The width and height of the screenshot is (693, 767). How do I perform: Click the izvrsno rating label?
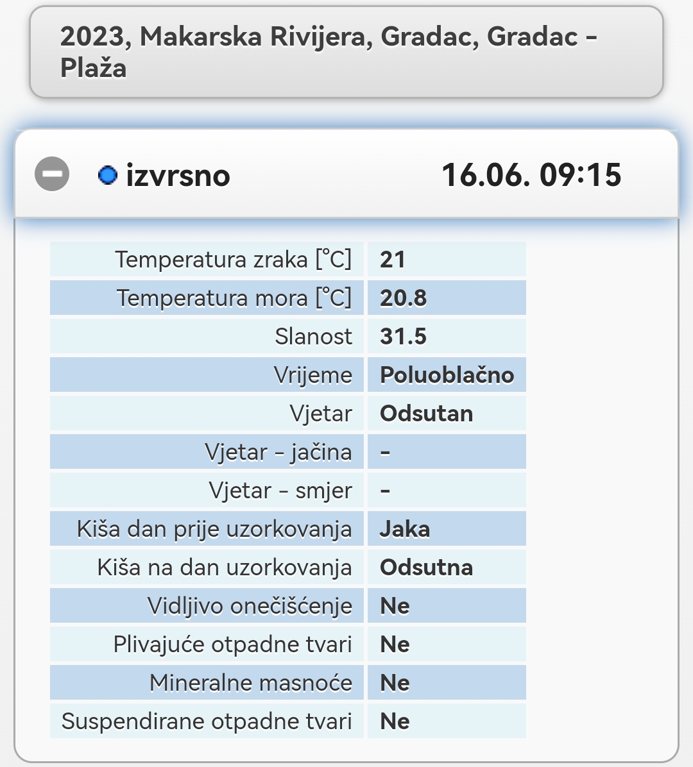(x=178, y=175)
